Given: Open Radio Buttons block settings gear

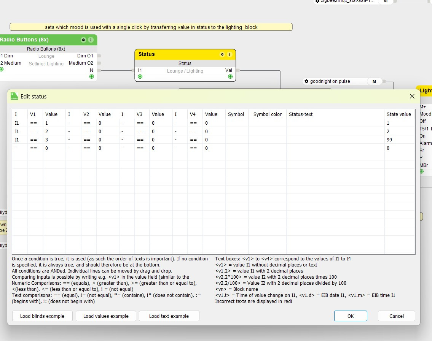Looking at the screenshot, I should [x=83, y=40].
